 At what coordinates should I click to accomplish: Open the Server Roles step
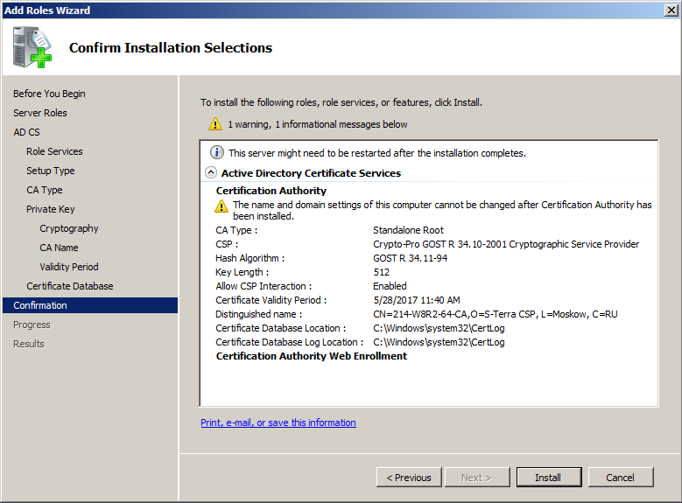tap(40, 113)
